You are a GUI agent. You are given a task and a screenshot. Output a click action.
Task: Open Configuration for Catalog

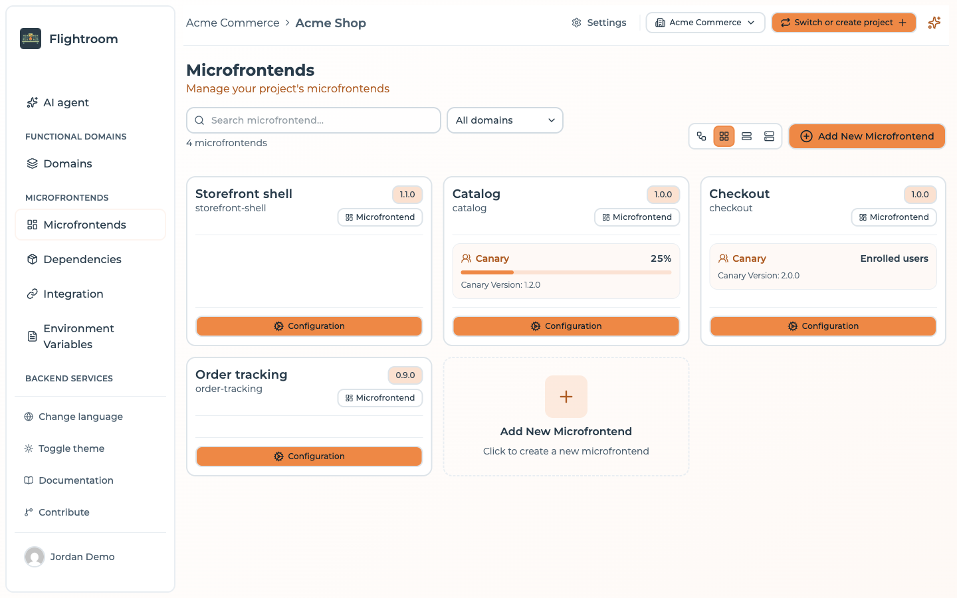pos(566,326)
